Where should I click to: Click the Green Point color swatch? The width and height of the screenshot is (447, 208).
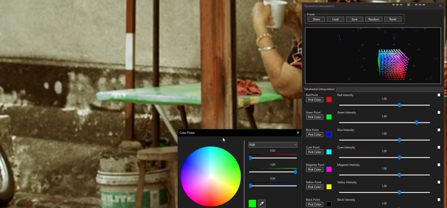point(329,117)
